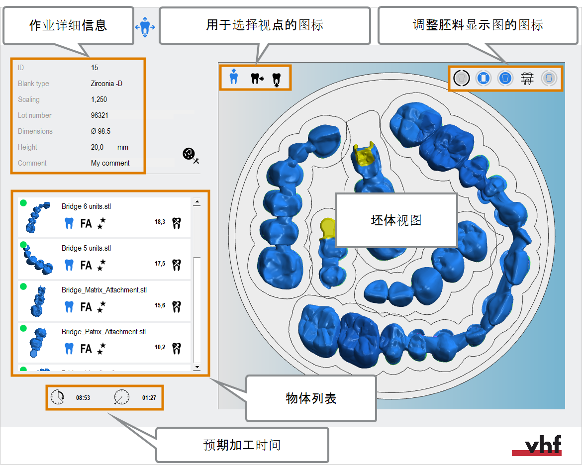
Task: Select the Bridge 6 units.stl file name
Action: [86, 206]
